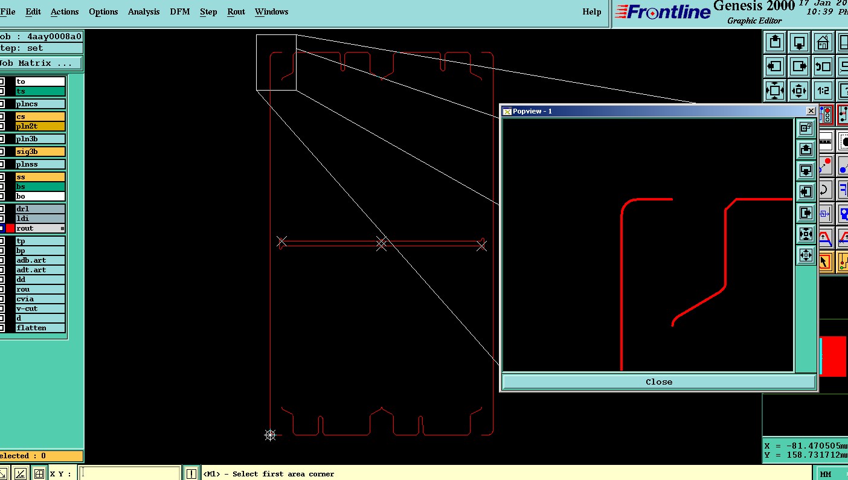Screen dimensions: 848x480
Task: Select the arrow pointer select tool
Action: pos(826,262)
